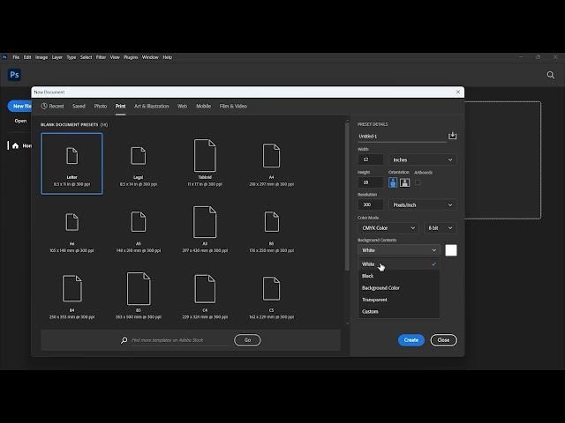Switch to the Print tab
The width and height of the screenshot is (565, 423).
click(x=120, y=106)
